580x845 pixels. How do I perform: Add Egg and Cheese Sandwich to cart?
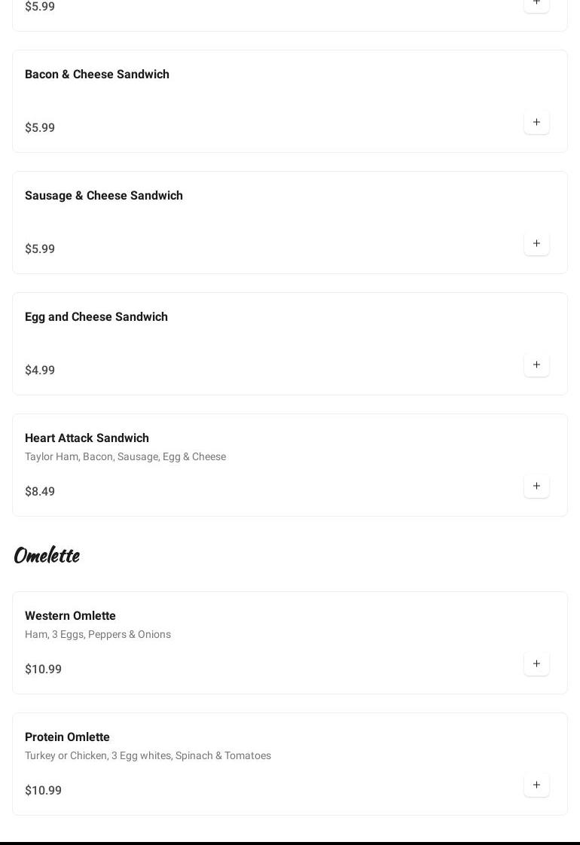click(536, 365)
